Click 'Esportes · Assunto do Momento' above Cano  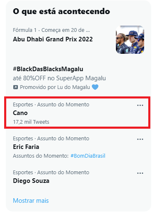51,105
